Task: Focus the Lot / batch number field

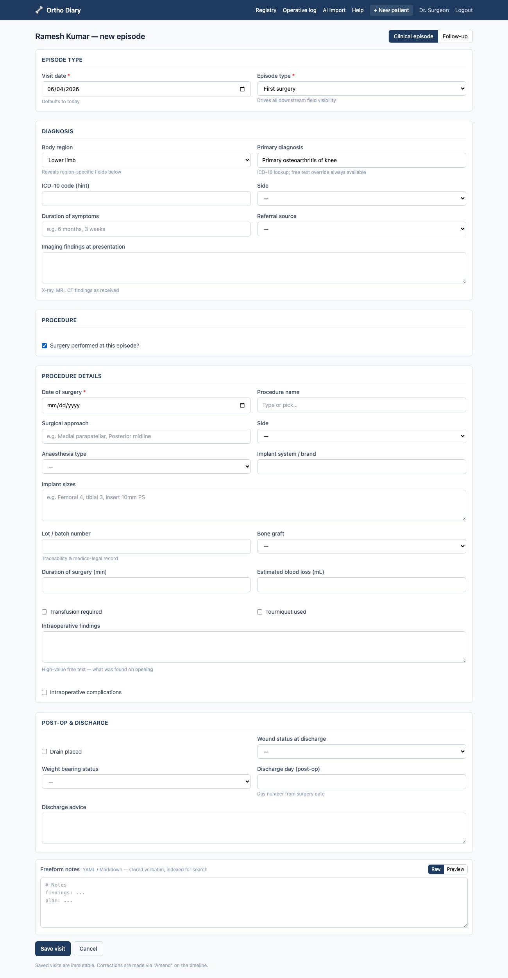Action: click(146, 546)
